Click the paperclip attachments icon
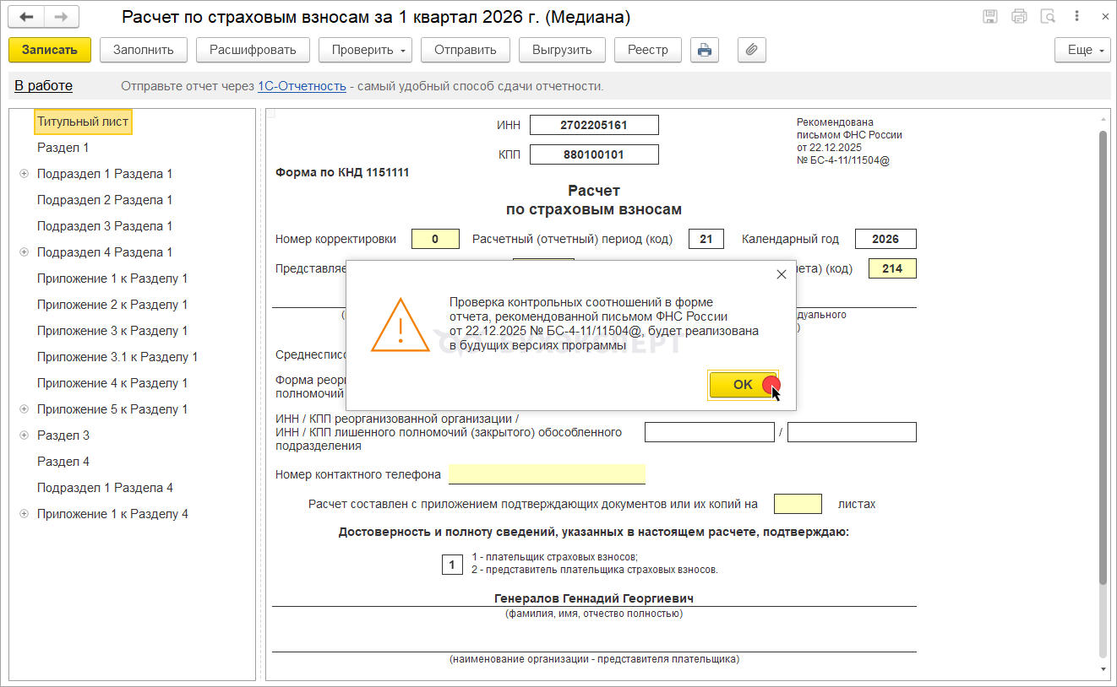Screen dimensions: 1117x687 (x=751, y=50)
